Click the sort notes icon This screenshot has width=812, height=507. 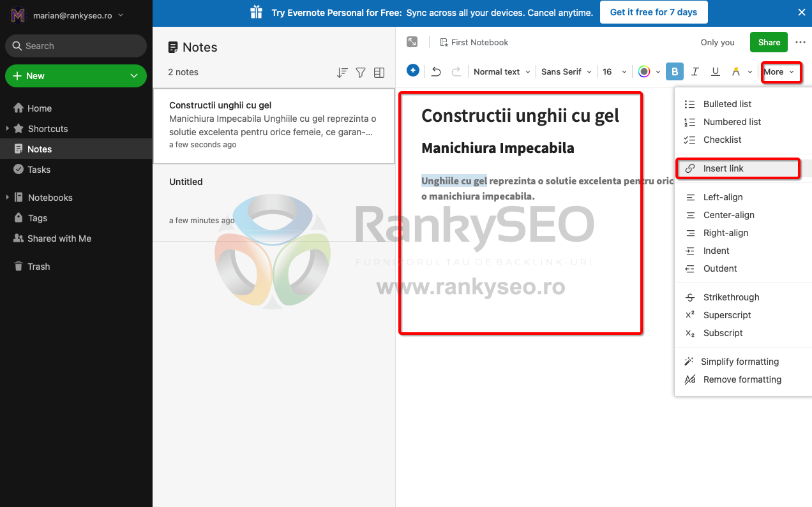(x=342, y=73)
